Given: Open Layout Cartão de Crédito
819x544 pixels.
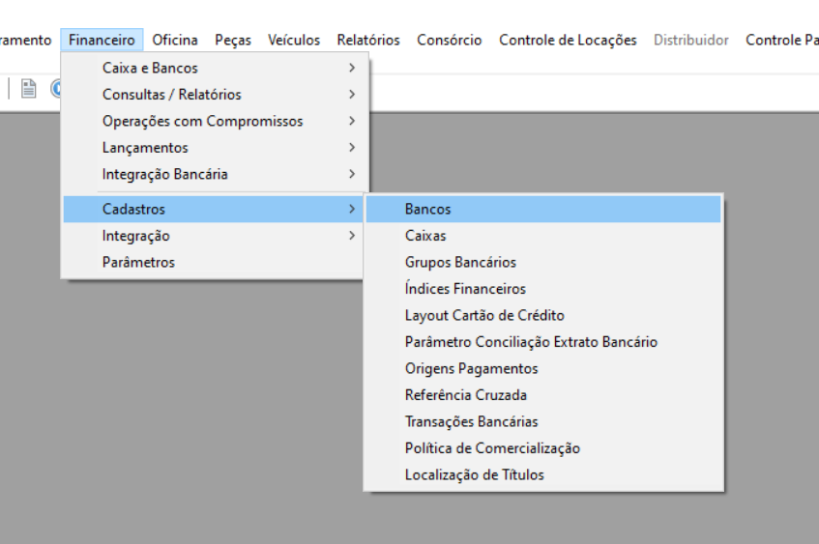Looking at the screenshot, I should coord(543,315).
